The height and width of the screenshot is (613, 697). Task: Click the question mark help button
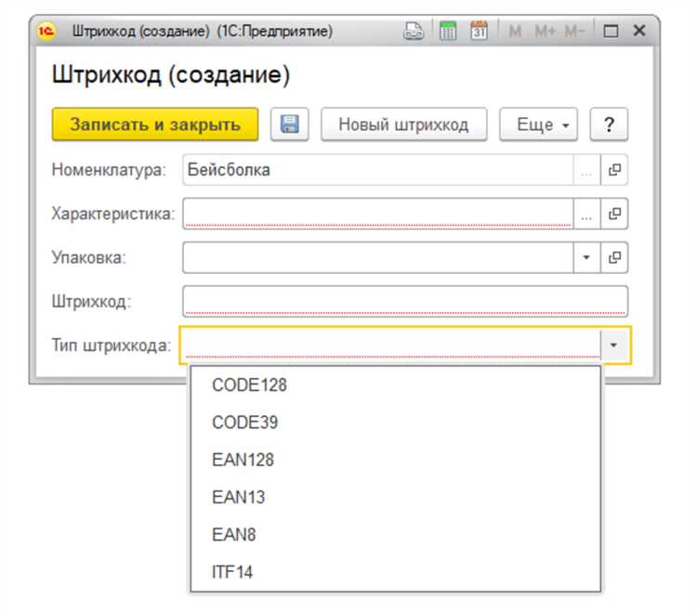pos(609,124)
